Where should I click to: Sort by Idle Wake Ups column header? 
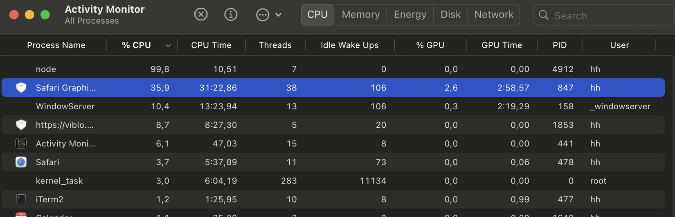point(349,45)
